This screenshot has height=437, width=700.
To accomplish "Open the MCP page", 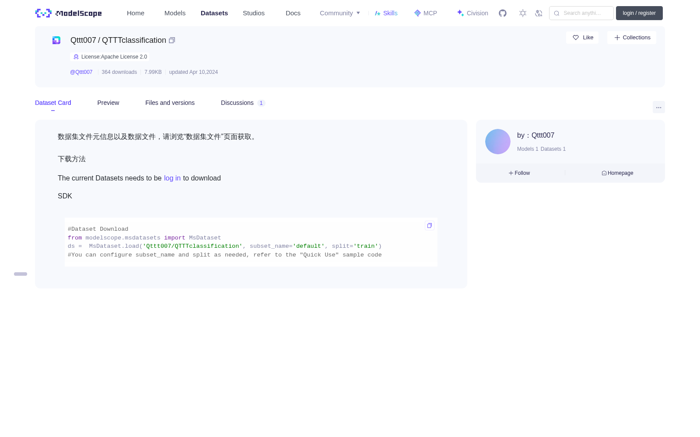I will pos(426,13).
